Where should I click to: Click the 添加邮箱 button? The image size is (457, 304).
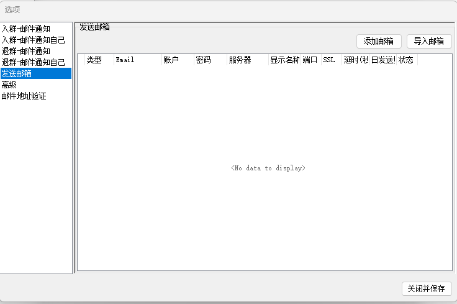(379, 41)
